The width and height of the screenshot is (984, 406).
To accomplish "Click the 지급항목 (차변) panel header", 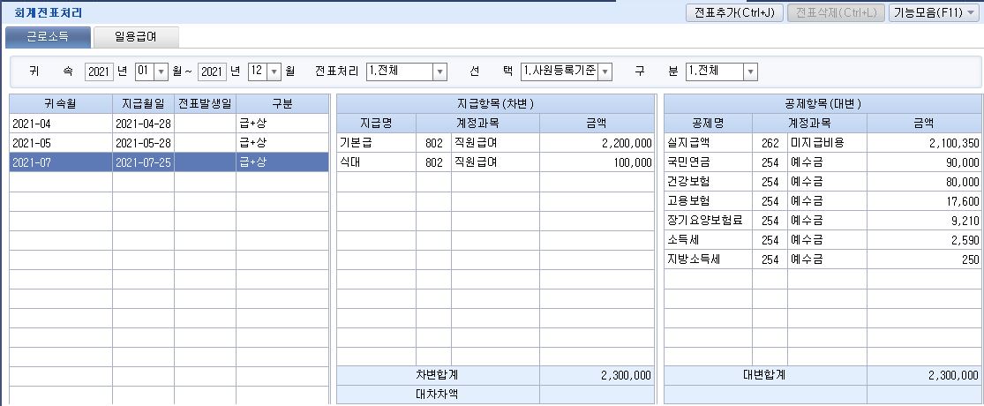I will click(x=496, y=104).
